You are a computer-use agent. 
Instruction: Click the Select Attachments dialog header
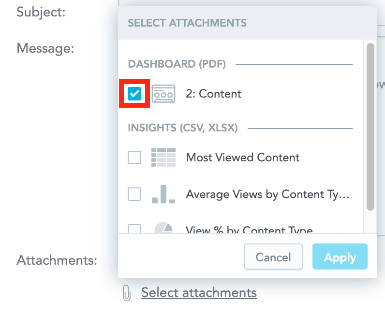click(187, 23)
